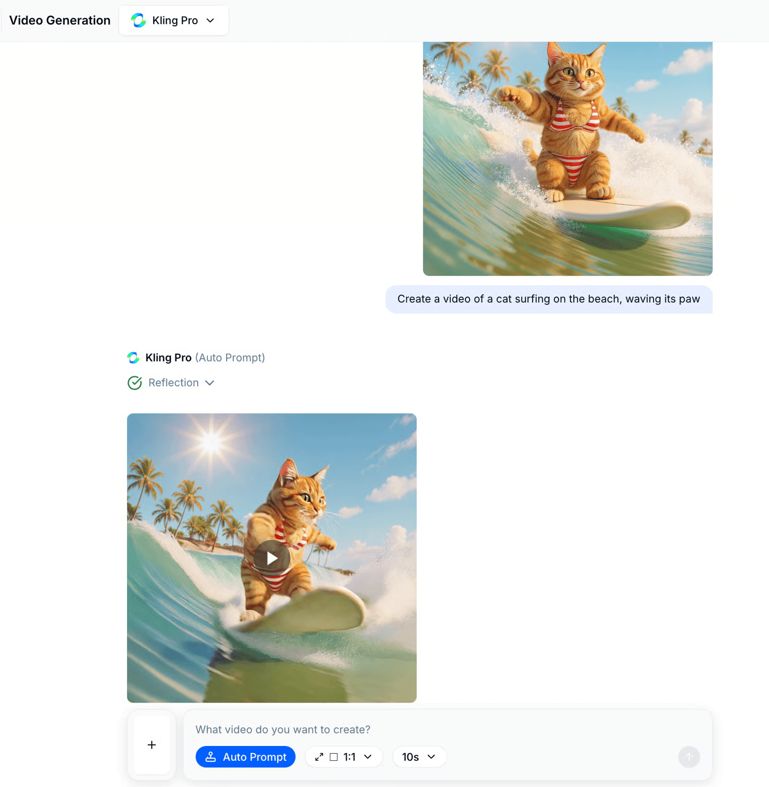769x787 pixels.
Task: Click the chevron next to 10s
Action: pyautogui.click(x=431, y=757)
